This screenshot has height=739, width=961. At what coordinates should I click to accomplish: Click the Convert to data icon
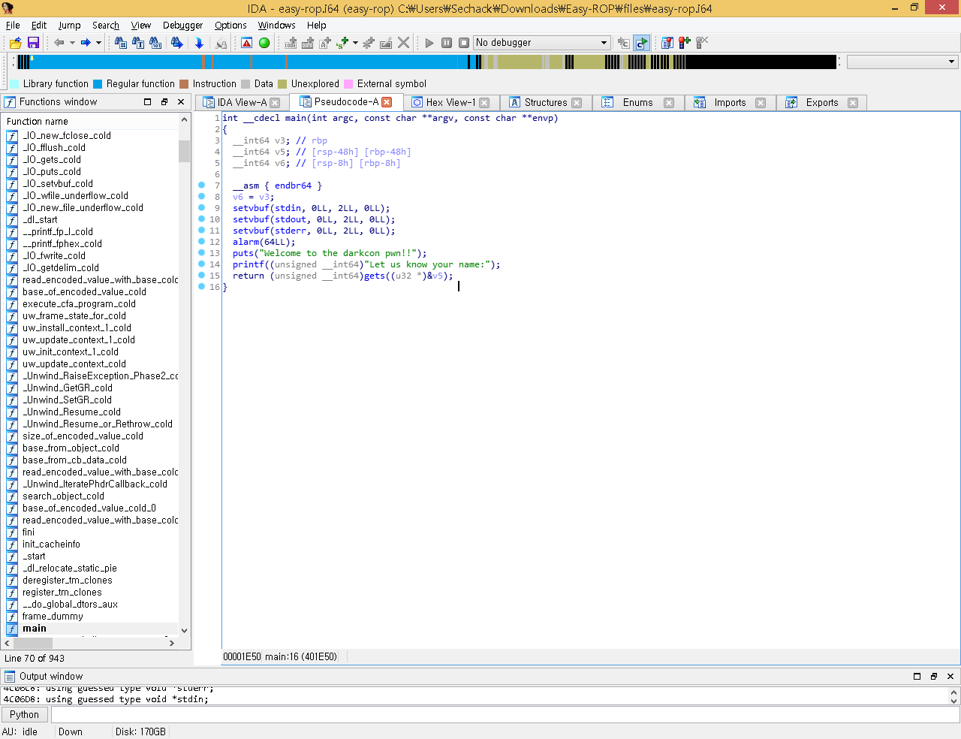click(x=309, y=43)
